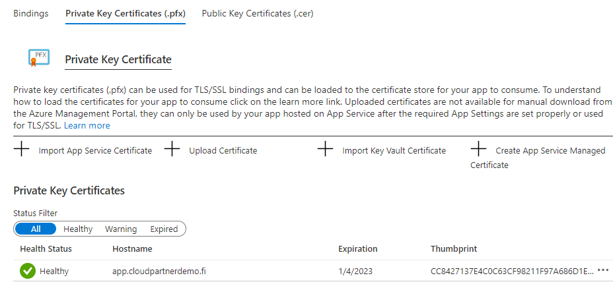Click Upload Certificate text button
This screenshot has height=286, width=613.
click(223, 150)
